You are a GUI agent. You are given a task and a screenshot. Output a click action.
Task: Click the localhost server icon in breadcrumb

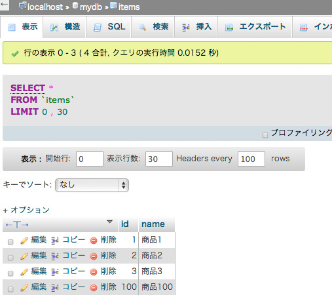click(x=22, y=6)
